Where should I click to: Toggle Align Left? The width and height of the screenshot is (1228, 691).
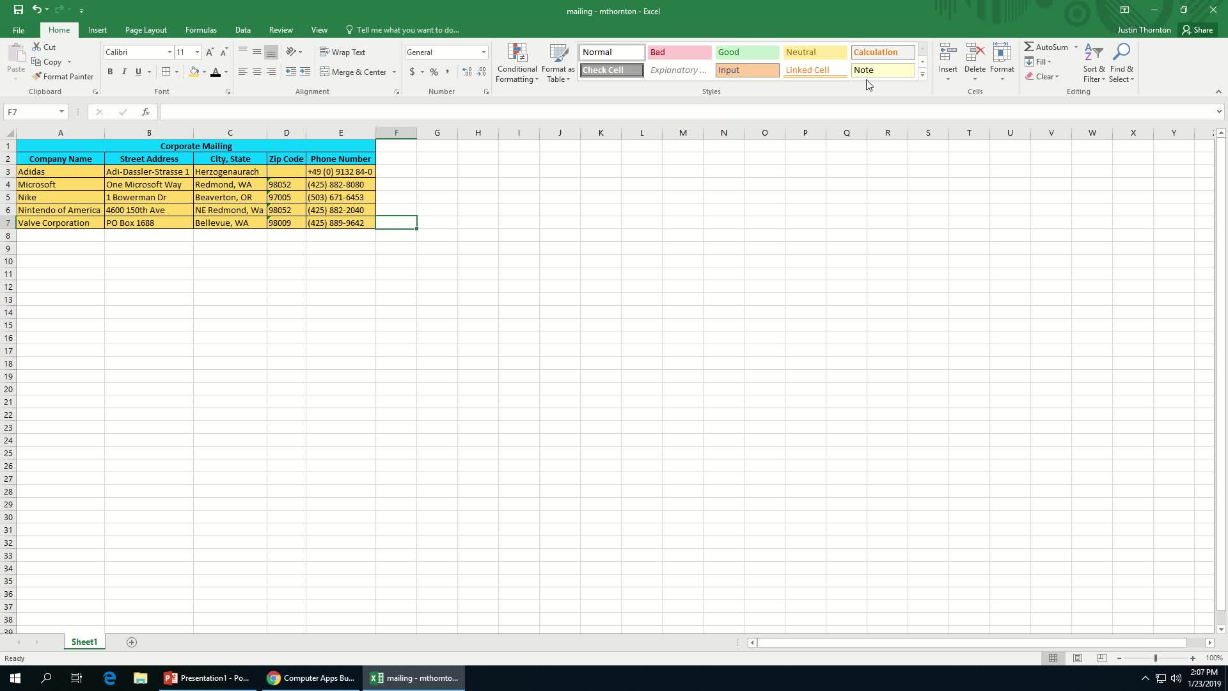coord(242,72)
